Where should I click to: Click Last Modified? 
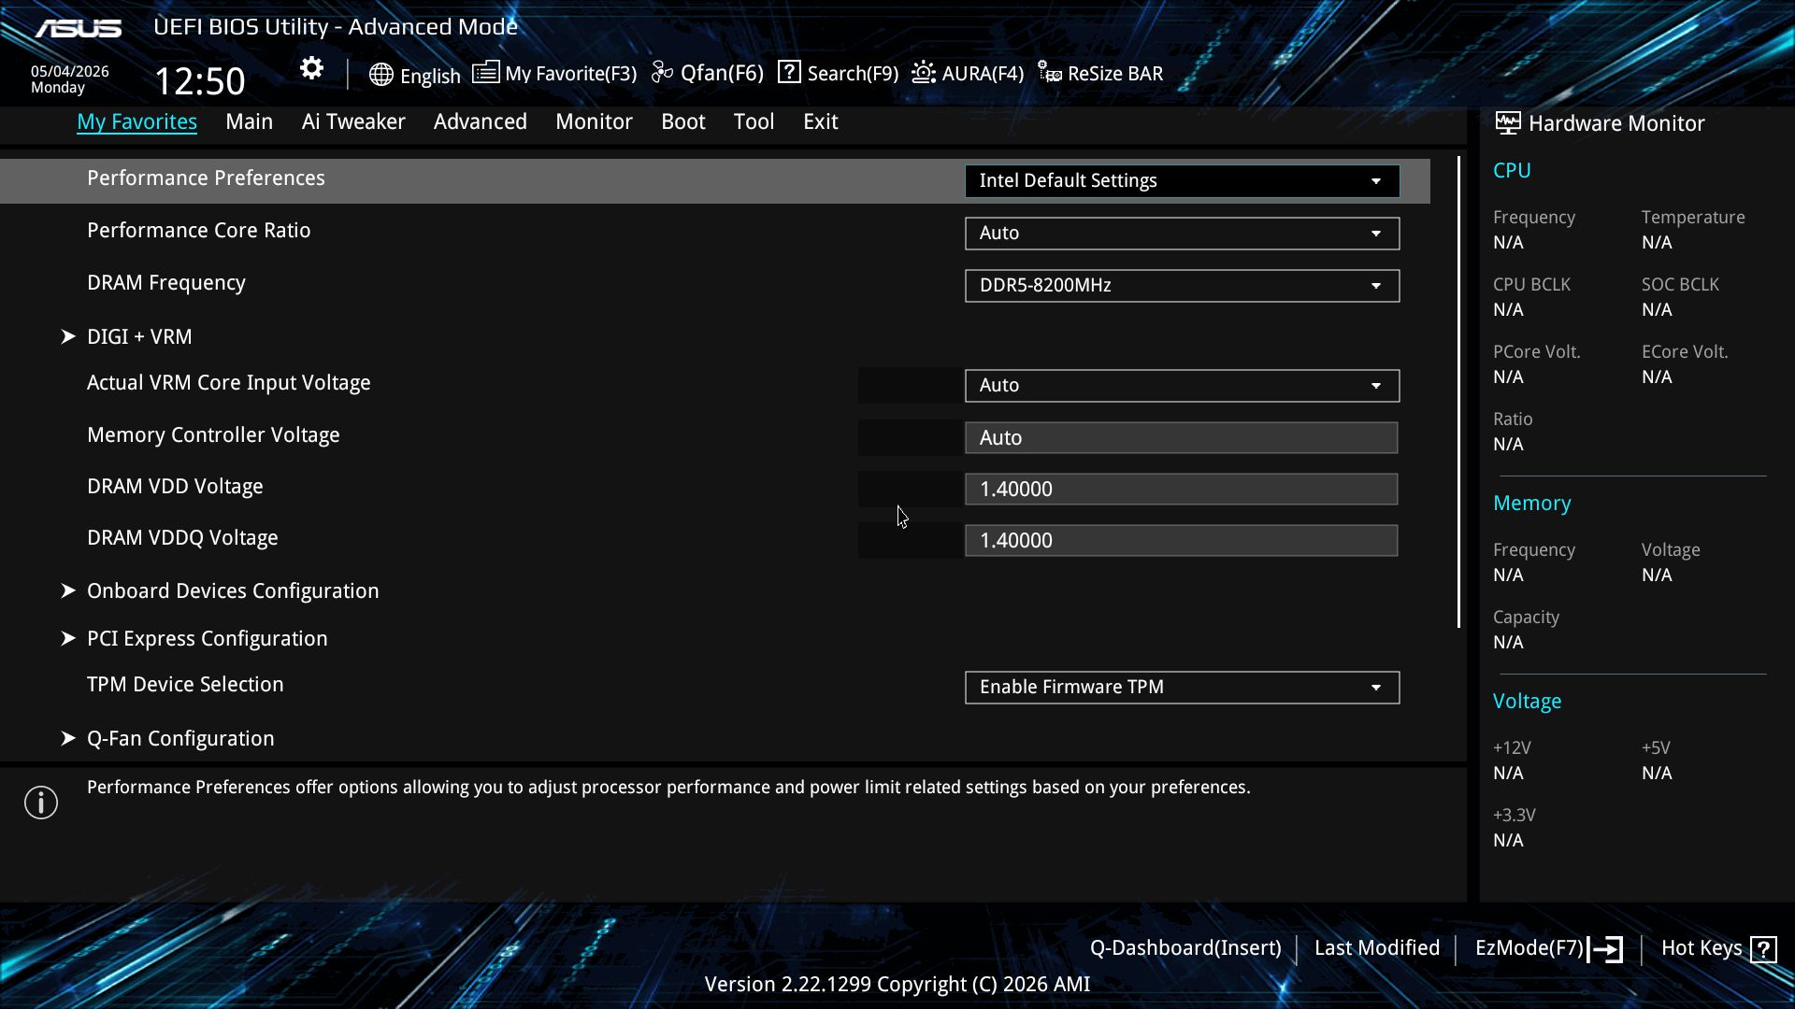click(x=1377, y=948)
